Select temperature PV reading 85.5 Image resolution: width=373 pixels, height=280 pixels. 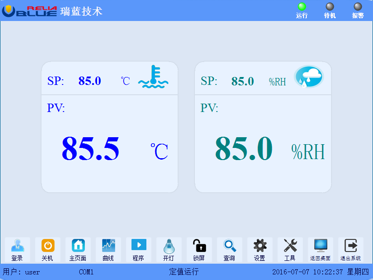(x=90, y=148)
